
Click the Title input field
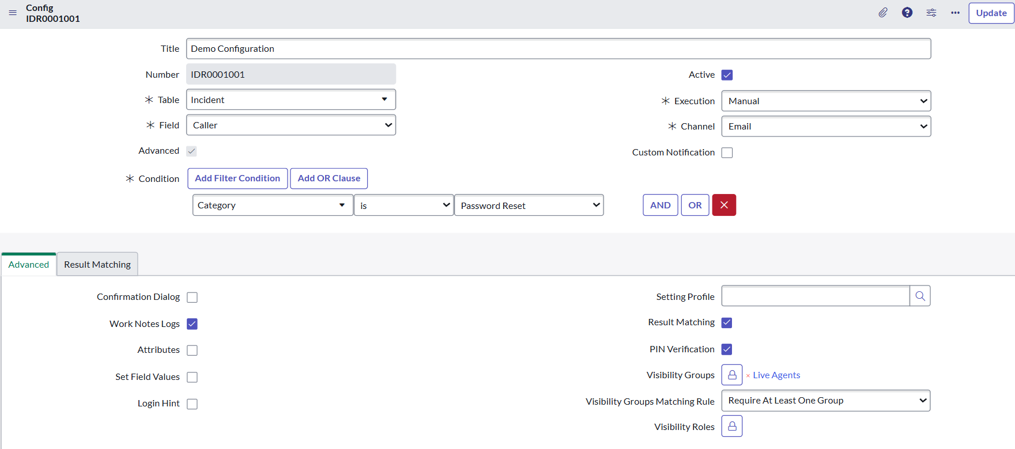pyautogui.click(x=559, y=48)
